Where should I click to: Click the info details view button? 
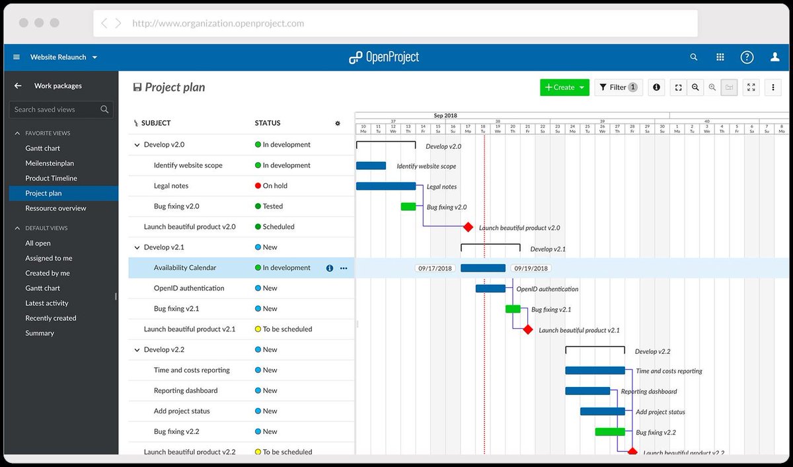(656, 87)
